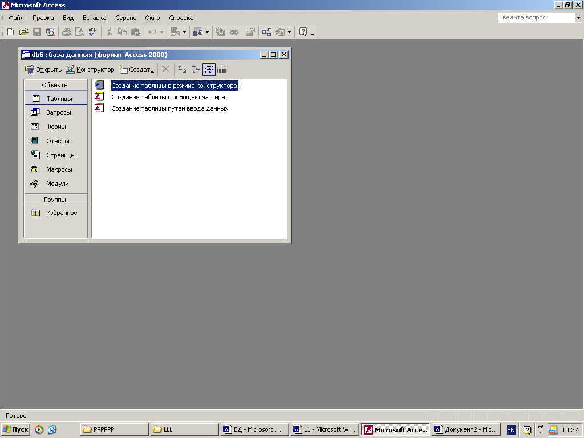Open the PPPPPP folder taskbar button
The image size is (584, 438).
(114, 429)
